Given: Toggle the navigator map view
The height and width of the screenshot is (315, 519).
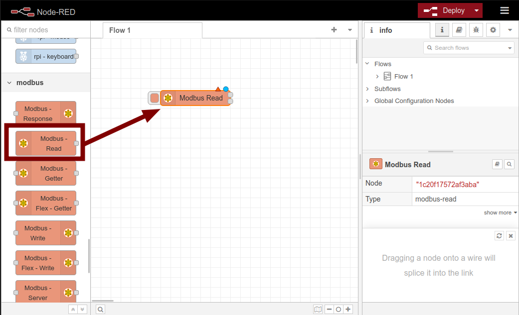Looking at the screenshot, I should (318, 310).
